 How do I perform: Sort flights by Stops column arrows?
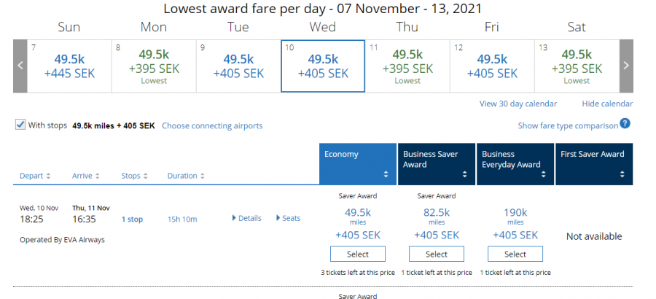[x=145, y=176]
